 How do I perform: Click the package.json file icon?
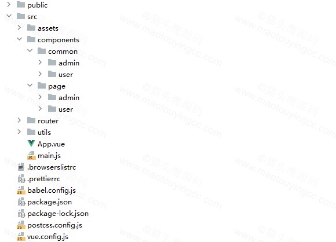[21, 201]
